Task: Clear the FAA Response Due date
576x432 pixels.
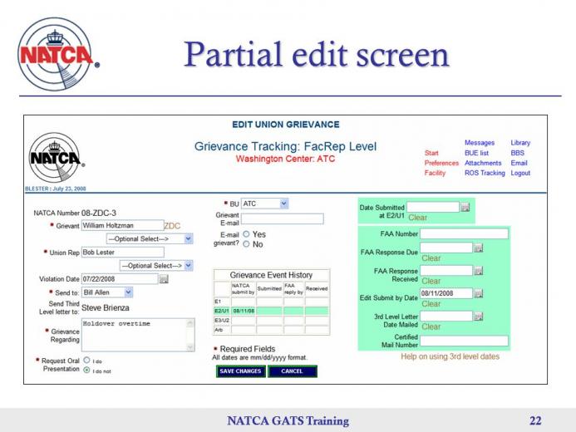Action: click(431, 258)
